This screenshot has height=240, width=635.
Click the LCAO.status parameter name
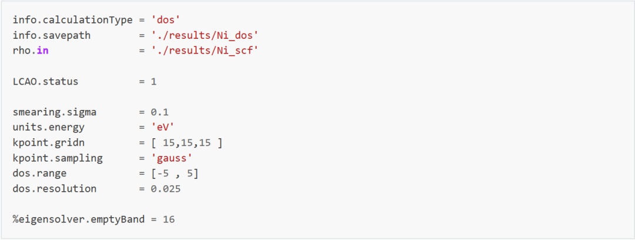click(x=45, y=82)
